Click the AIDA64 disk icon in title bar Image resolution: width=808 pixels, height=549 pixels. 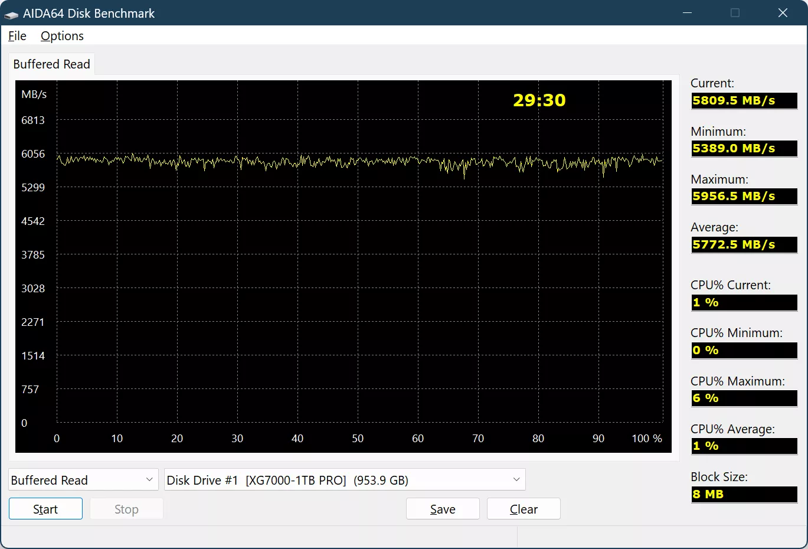[11, 14]
